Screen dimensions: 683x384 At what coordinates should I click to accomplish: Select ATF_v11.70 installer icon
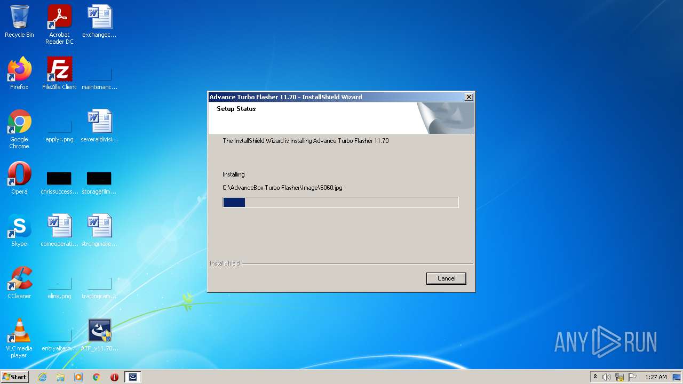click(99, 335)
